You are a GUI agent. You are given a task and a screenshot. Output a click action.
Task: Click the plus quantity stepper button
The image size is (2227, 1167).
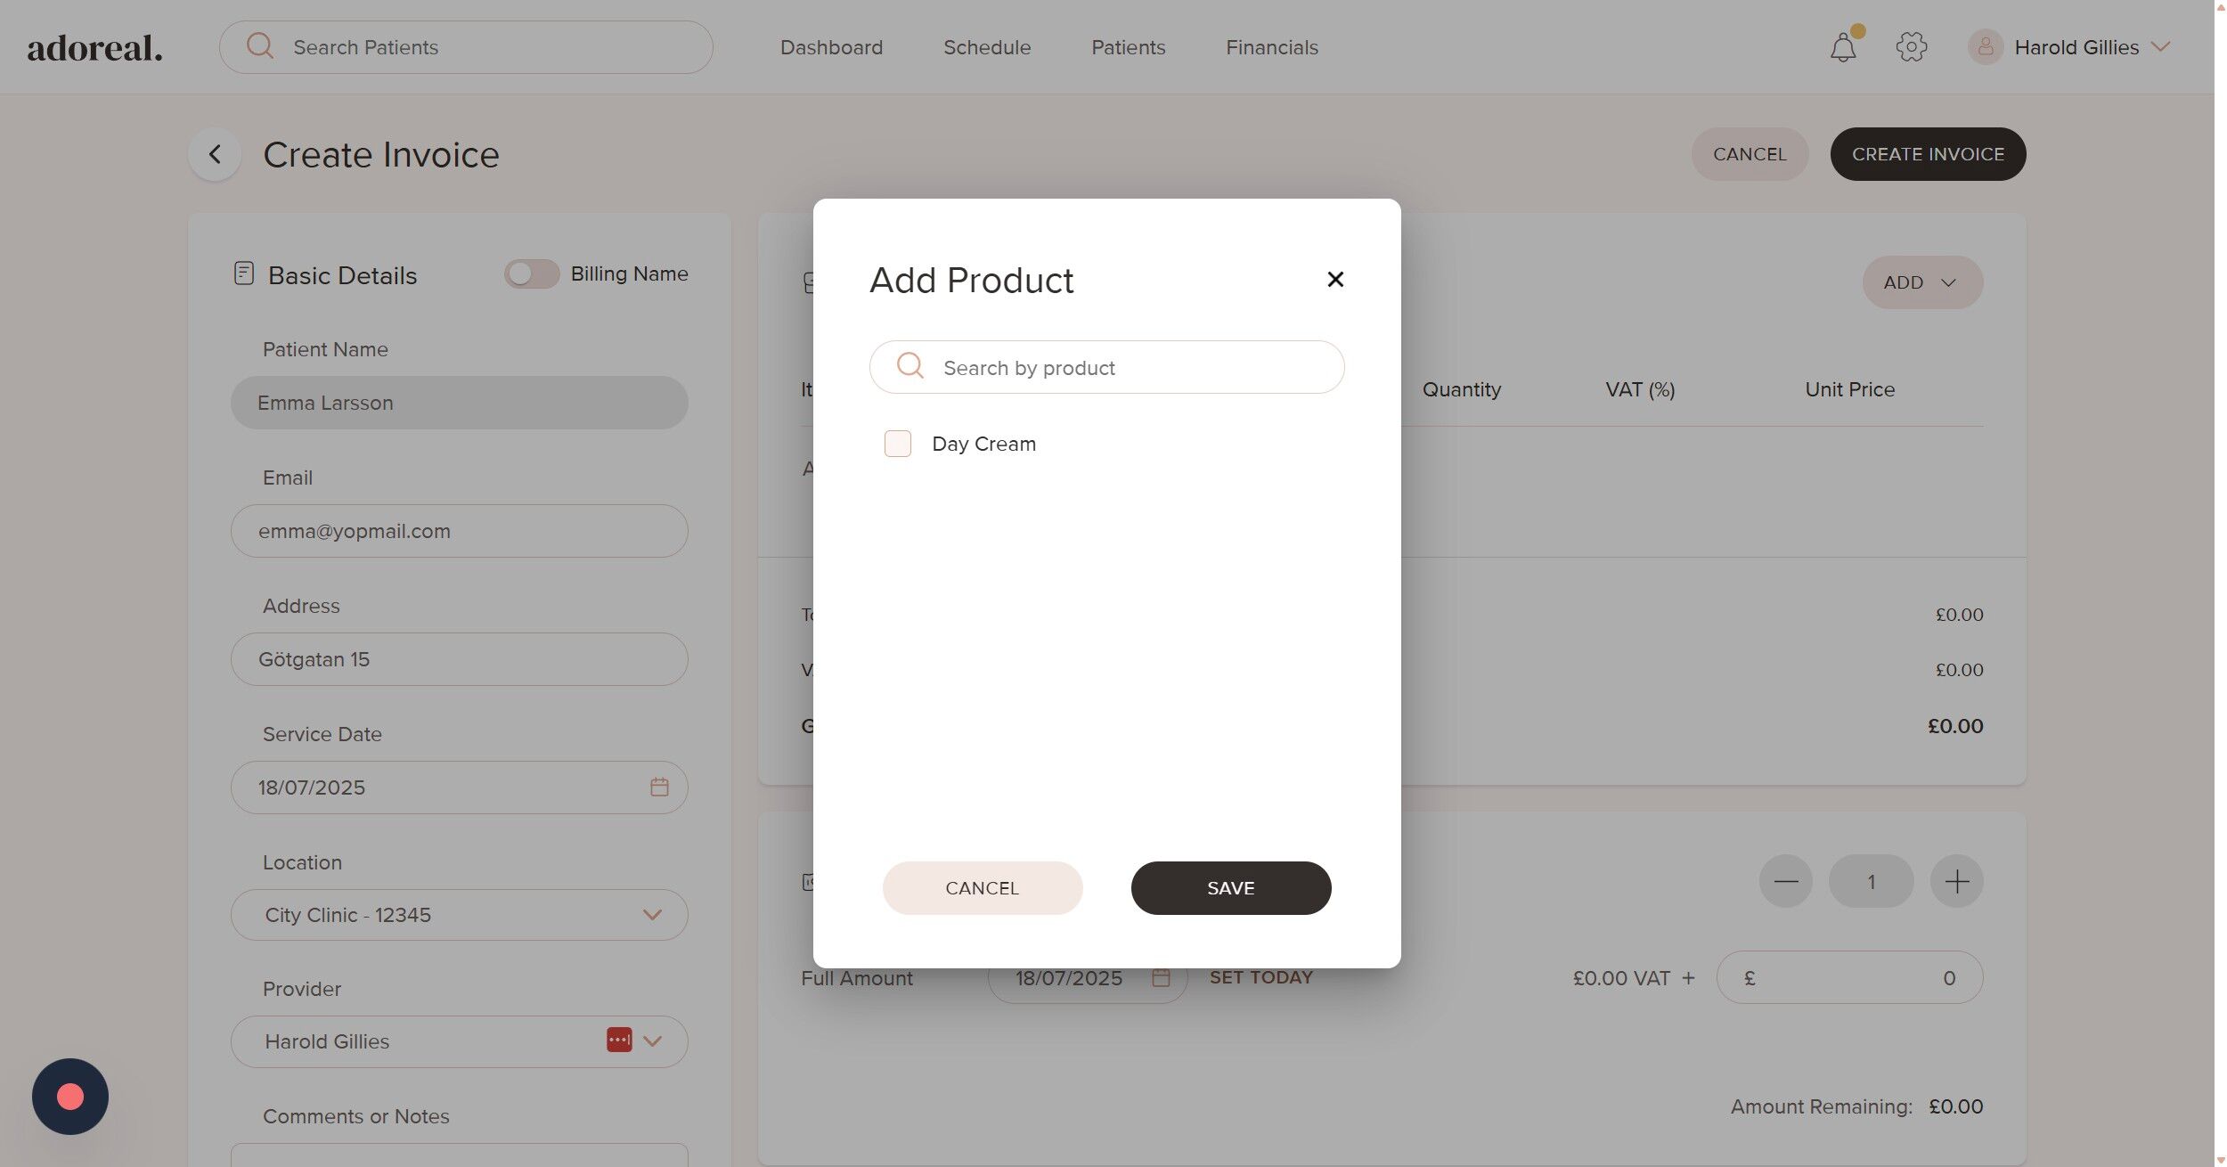pyautogui.click(x=1956, y=882)
